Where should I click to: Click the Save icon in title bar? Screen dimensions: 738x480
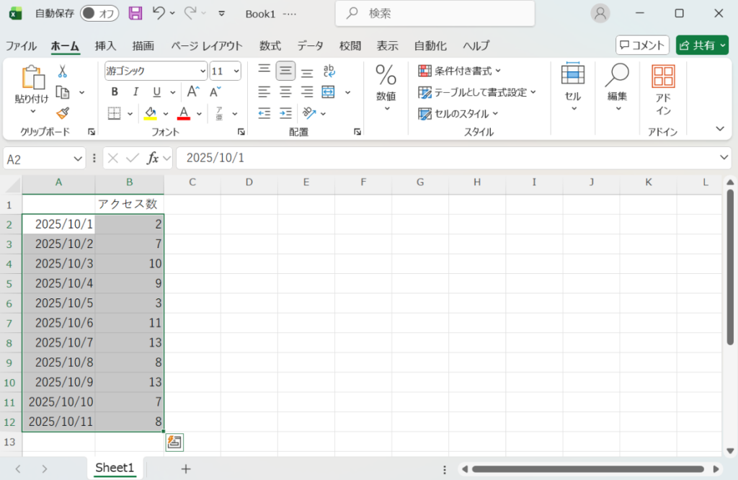point(135,13)
